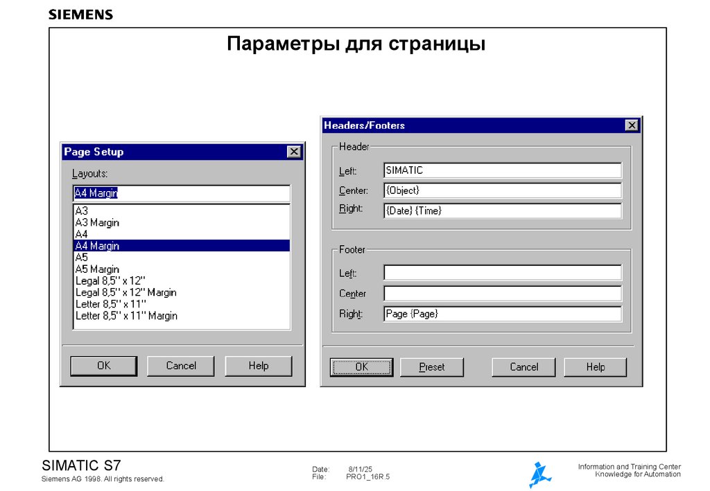
Task: Click the date value 8/11/25
Action: click(x=360, y=470)
